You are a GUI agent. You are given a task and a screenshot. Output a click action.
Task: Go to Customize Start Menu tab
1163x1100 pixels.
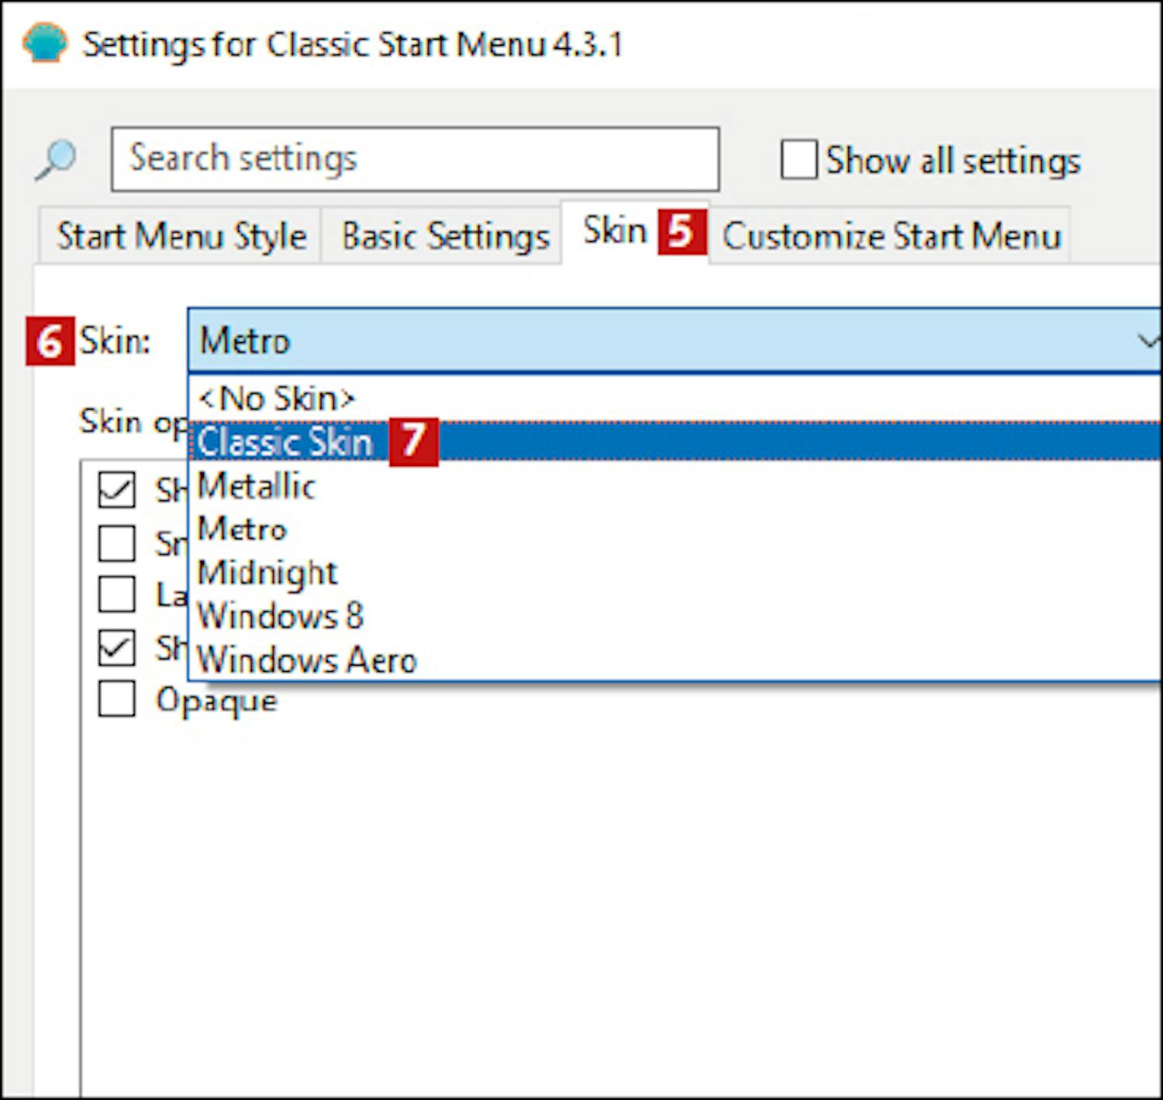tap(891, 236)
